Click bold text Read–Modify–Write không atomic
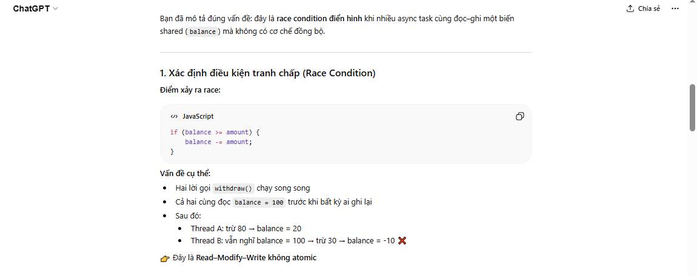This screenshot has height=276, width=697. [x=256, y=258]
